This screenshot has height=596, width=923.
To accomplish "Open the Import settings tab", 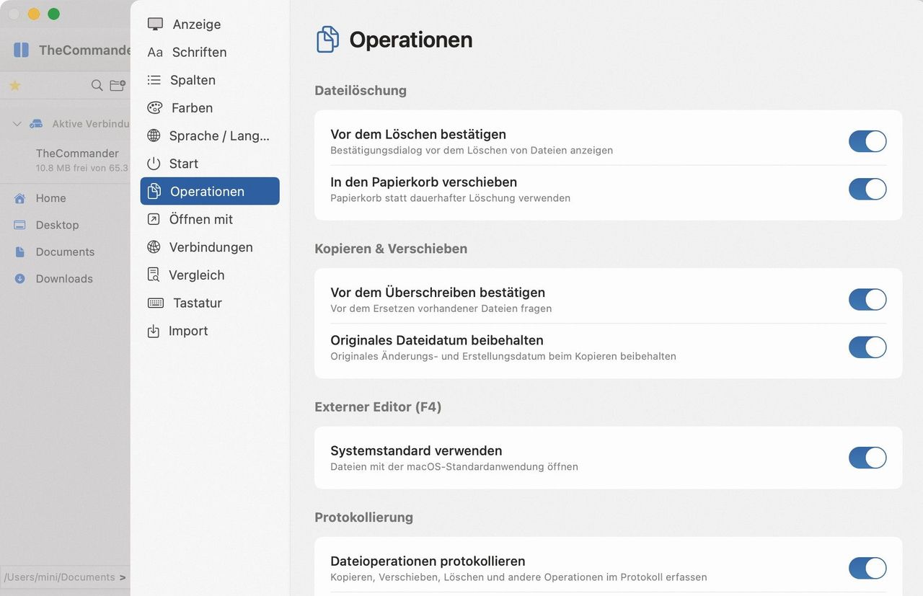I will pyautogui.click(x=210, y=331).
